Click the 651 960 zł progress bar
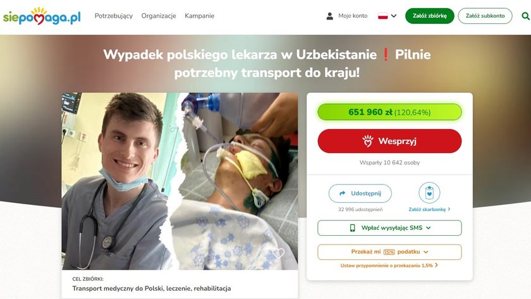Viewport: 531px width, 299px height. pyautogui.click(x=389, y=112)
